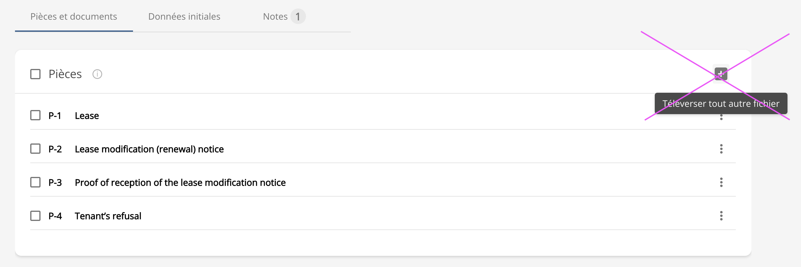Open Proof of reception document title
This screenshot has height=267, width=801.
point(180,182)
